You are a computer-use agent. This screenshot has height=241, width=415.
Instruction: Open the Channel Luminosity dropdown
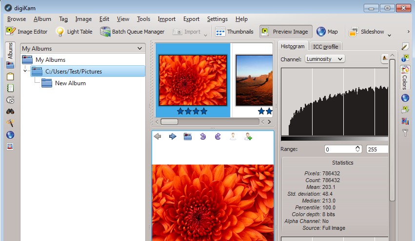(x=324, y=59)
